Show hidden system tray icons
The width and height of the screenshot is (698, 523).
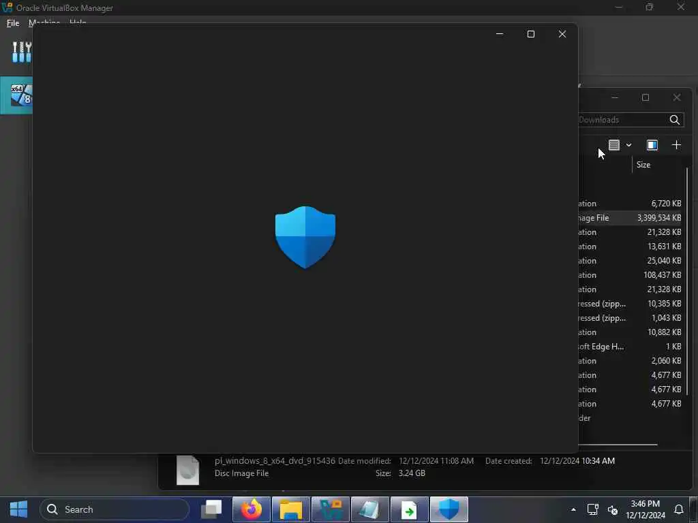[573, 509]
